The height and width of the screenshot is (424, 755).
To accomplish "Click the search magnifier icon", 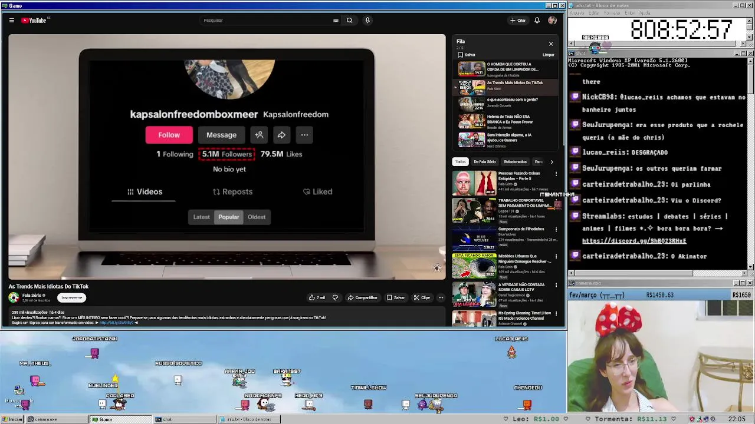I will coord(349,21).
